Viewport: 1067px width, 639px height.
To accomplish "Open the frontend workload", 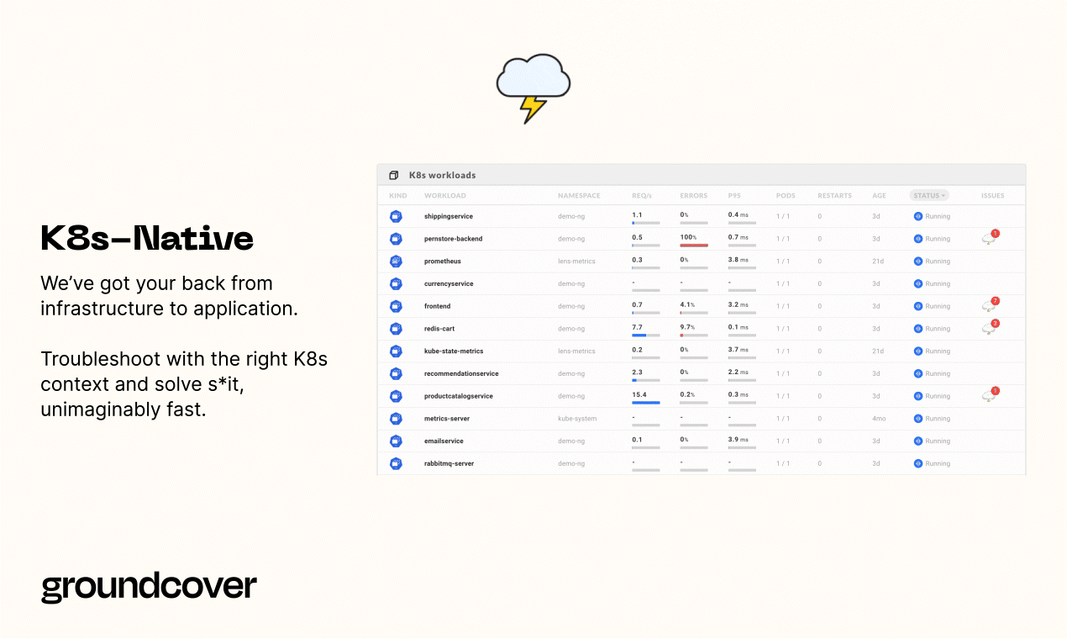I will pos(438,306).
